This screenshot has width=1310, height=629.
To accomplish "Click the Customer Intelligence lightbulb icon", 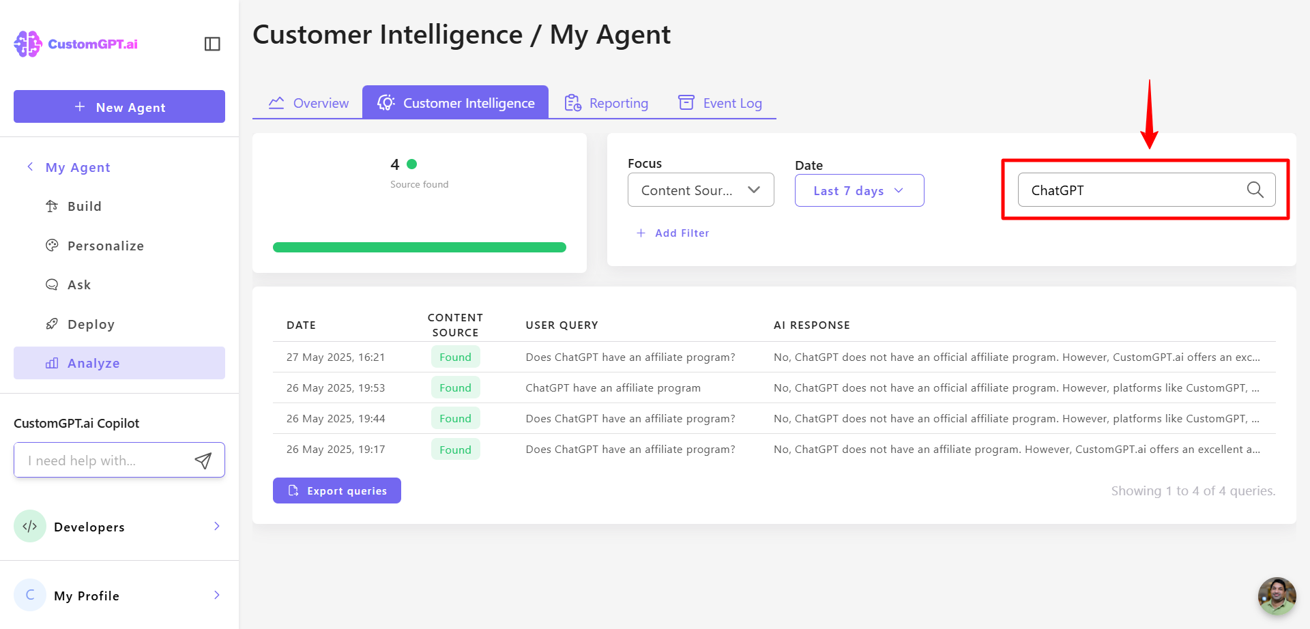I will coord(386,102).
